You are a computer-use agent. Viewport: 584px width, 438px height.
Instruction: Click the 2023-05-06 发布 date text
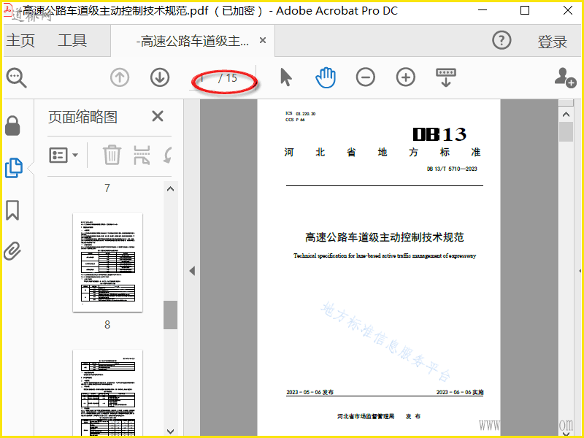pyautogui.click(x=310, y=392)
